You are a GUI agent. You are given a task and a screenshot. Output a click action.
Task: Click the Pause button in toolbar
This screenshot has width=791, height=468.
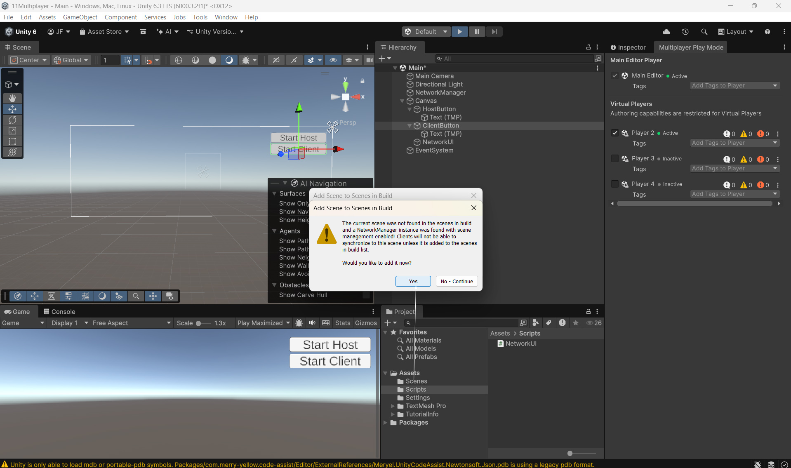tap(477, 32)
